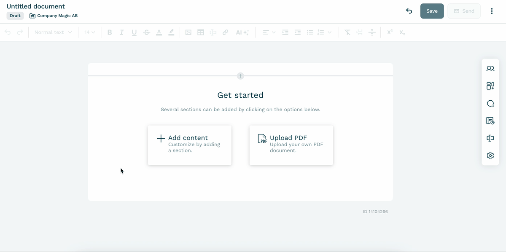Insert an image from the toolbar
This screenshot has width=506, height=252.
point(188,32)
